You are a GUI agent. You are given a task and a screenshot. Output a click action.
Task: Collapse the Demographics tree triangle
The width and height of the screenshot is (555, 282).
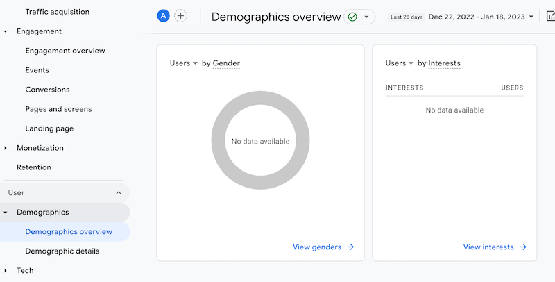[x=6, y=213]
